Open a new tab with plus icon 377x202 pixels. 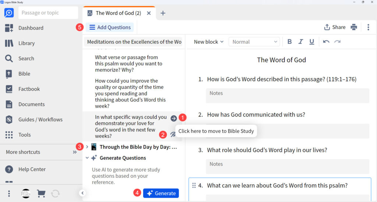pos(163,13)
